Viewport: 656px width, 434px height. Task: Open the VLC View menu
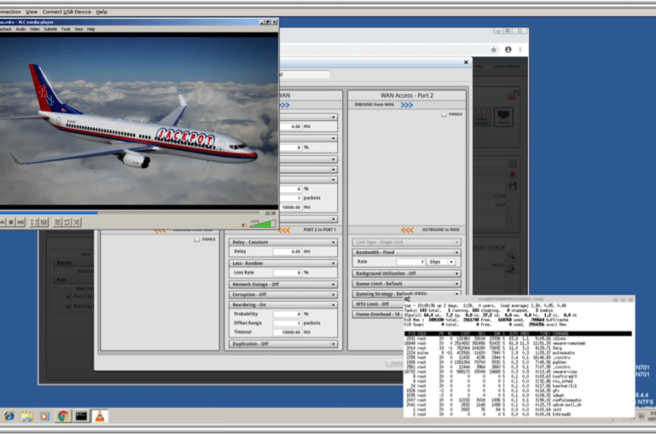79,29
